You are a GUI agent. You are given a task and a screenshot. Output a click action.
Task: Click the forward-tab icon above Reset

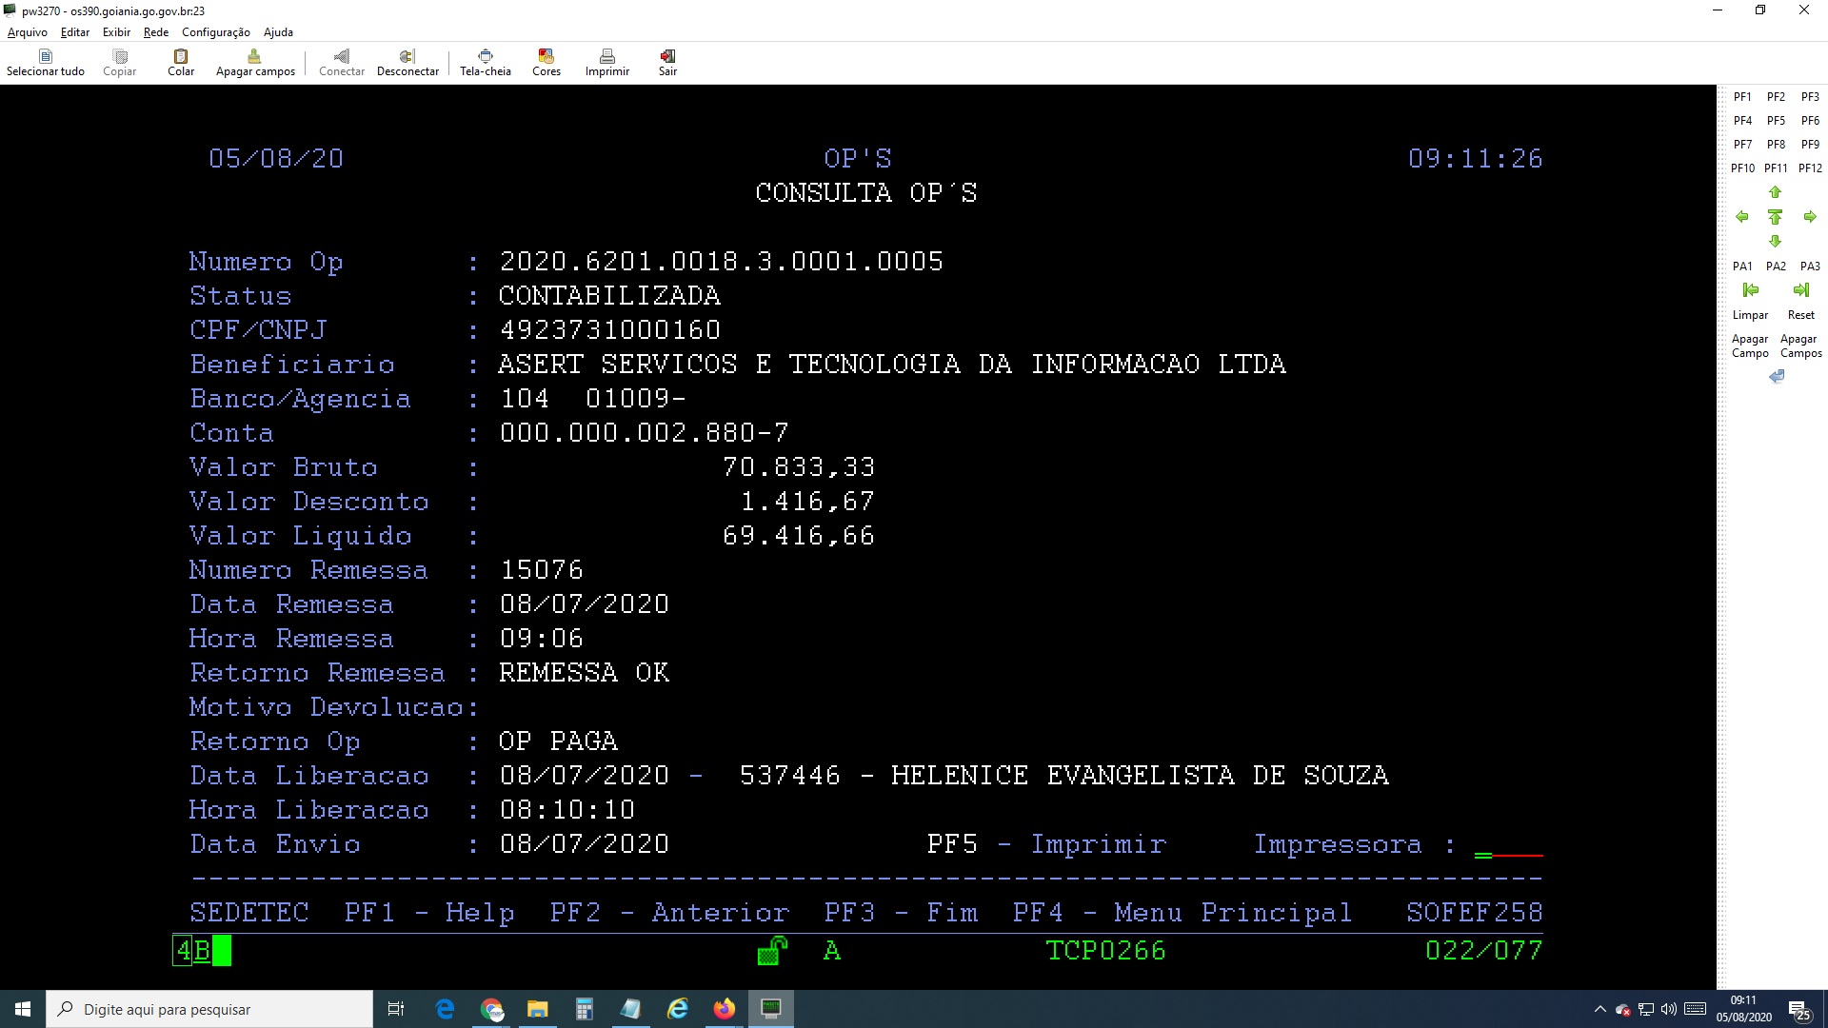click(x=1800, y=290)
